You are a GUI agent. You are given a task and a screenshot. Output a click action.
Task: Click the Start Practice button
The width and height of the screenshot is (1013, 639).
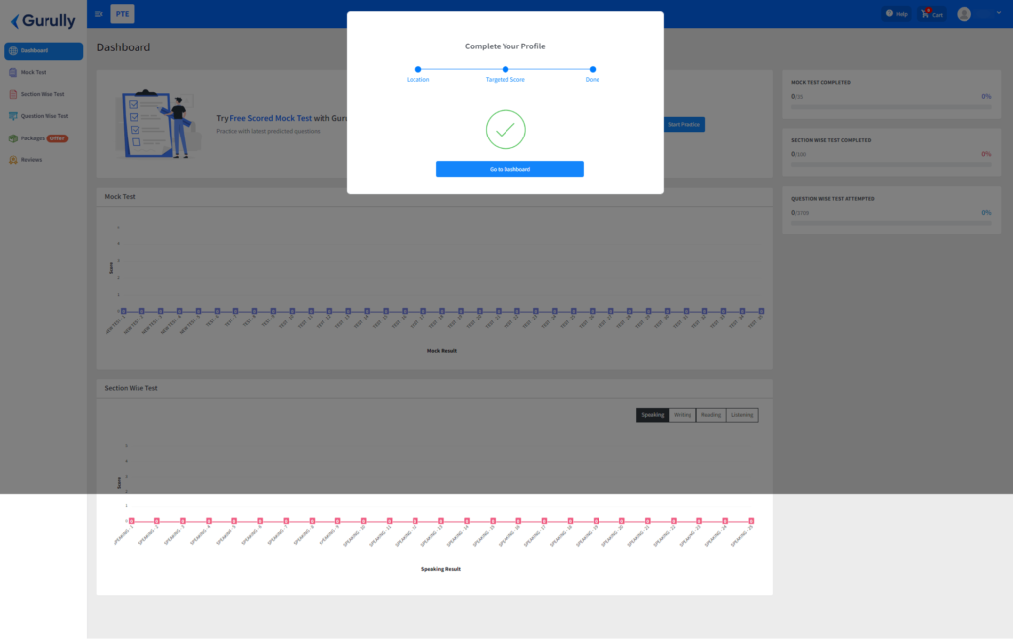click(685, 124)
